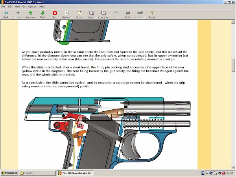
Task: Click the Démarrer start button
Action: [9, 173]
